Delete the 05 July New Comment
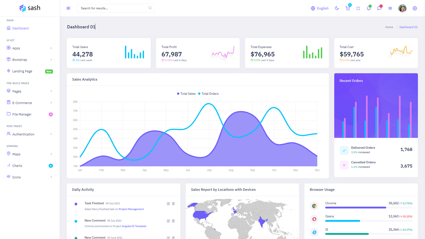This screenshot has width=425, height=239. tap(173, 221)
